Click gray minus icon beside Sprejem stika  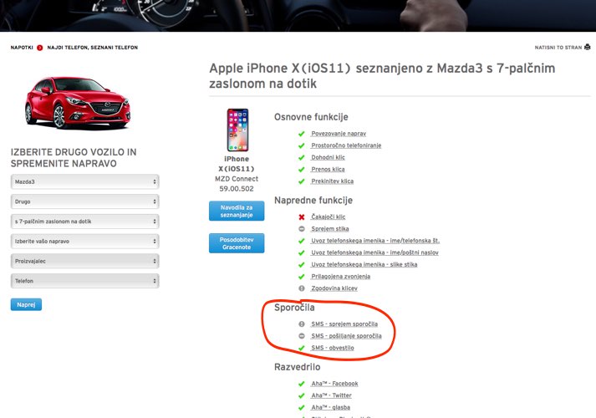pos(302,229)
